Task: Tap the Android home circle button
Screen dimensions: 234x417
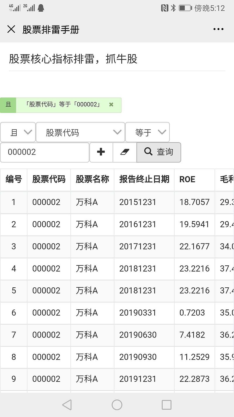Action: coord(117,405)
